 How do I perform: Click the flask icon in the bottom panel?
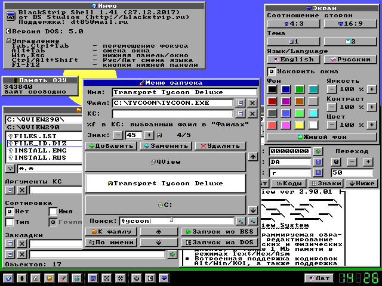tap(77, 278)
